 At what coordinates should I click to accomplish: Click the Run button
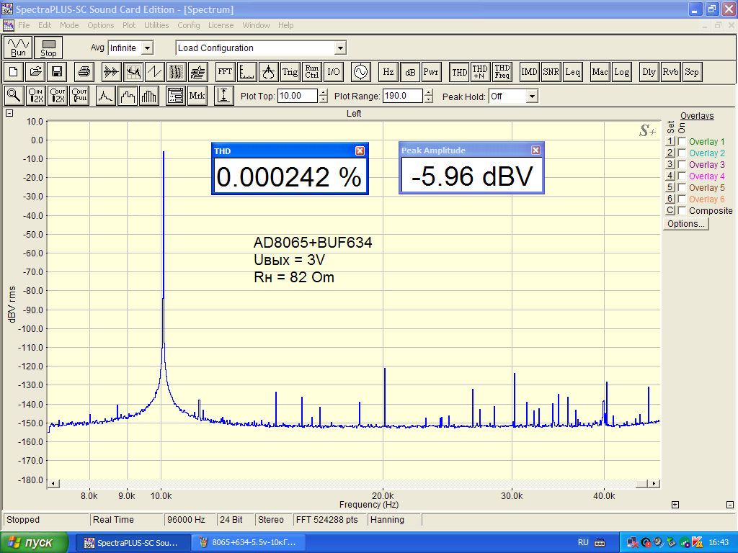click(18, 48)
